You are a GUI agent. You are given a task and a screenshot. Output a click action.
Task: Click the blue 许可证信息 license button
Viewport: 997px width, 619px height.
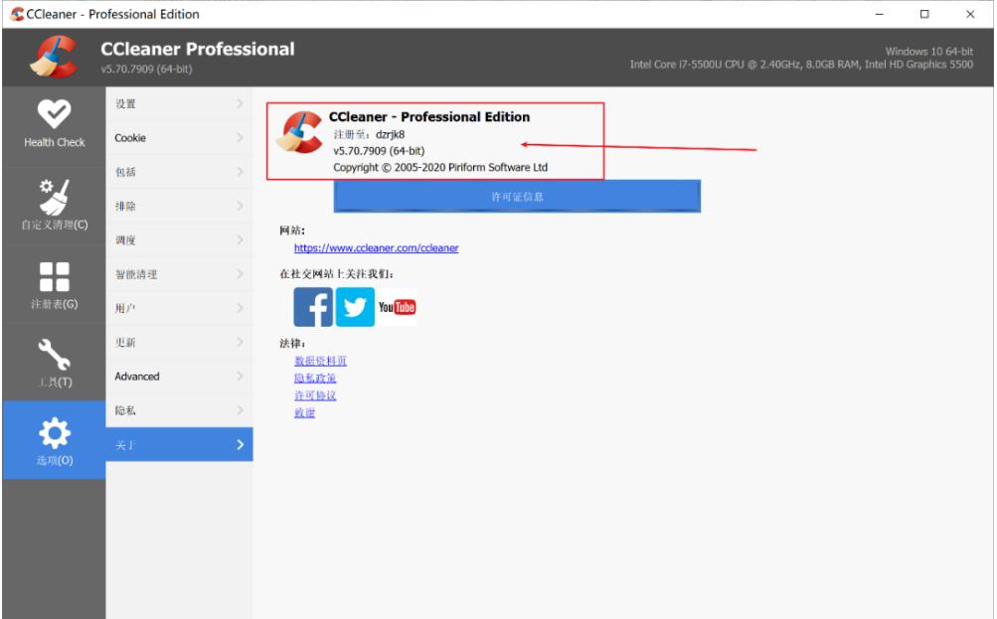pyautogui.click(x=517, y=197)
